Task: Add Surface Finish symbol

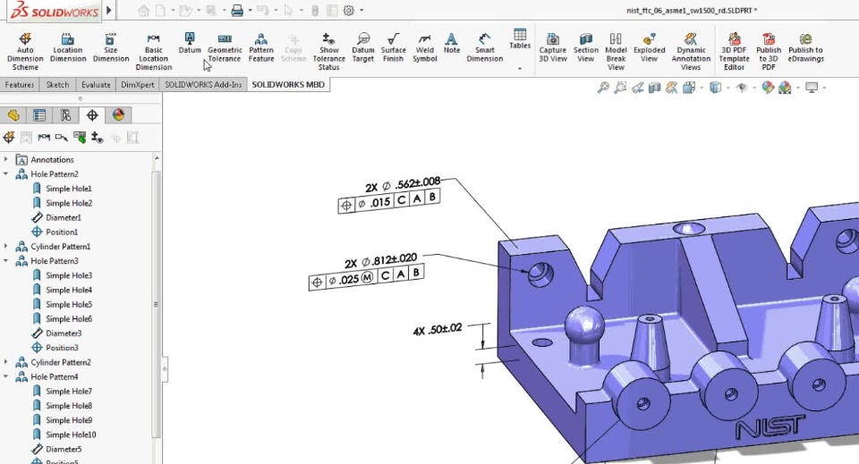Action: coord(394,47)
